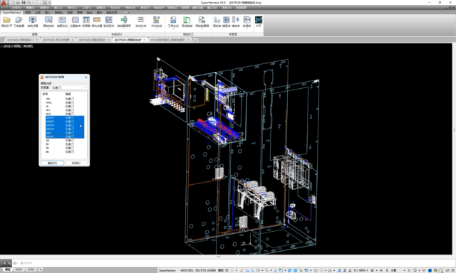The image size is (456, 273).
Task: Open the About (关于) dark square icon
Action: [x=259, y=20]
